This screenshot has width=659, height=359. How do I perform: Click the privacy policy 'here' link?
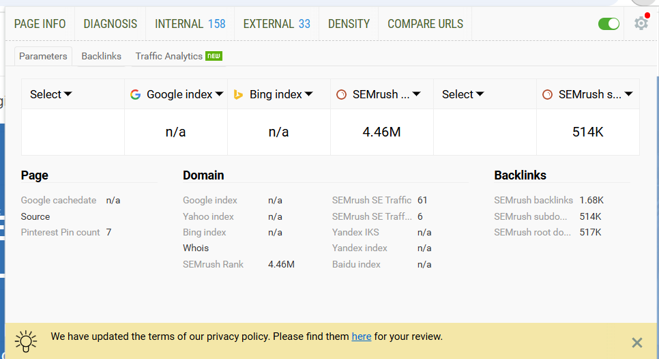coord(362,336)
